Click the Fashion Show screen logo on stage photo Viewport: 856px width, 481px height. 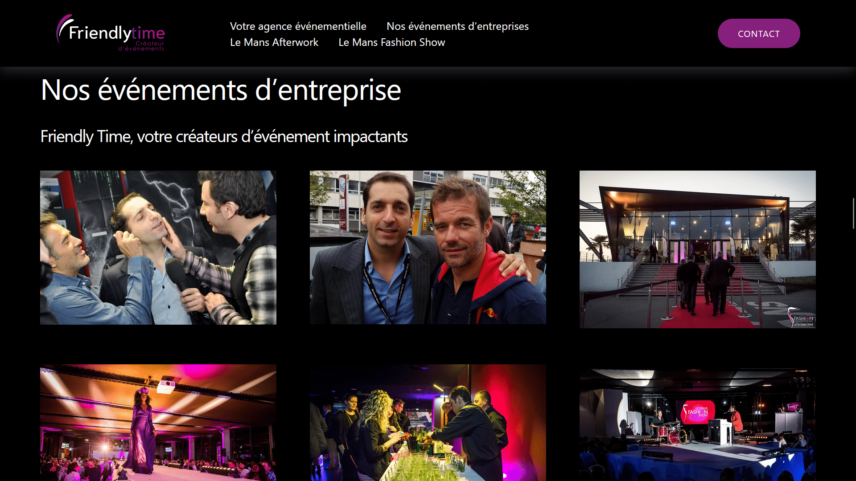click(x=698, y=411)
